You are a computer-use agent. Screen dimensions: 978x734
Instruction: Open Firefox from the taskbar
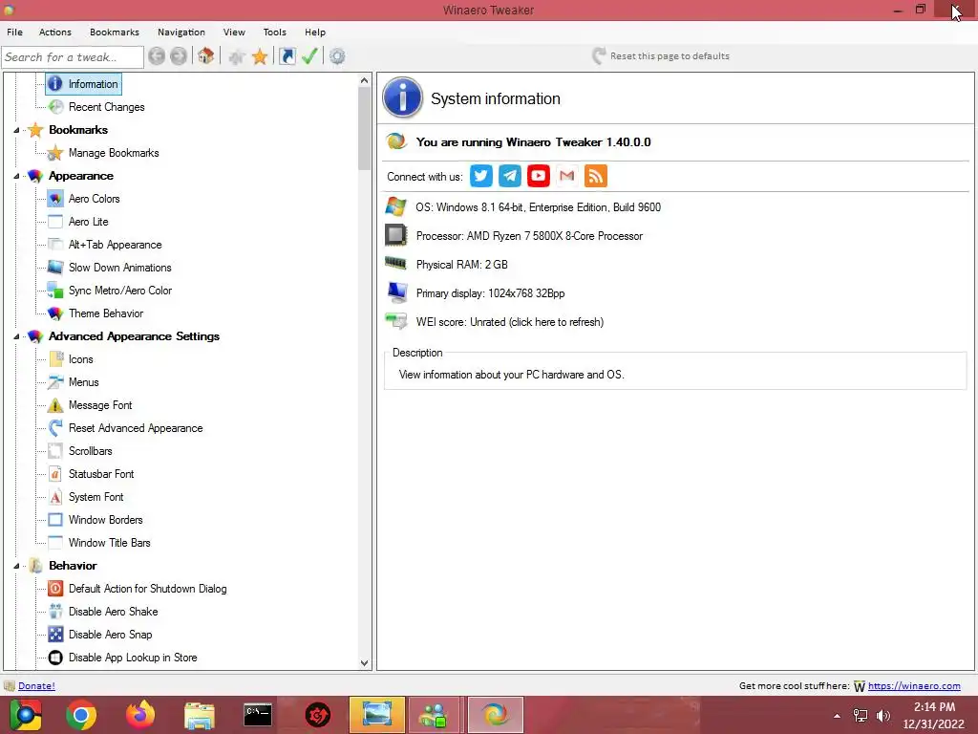click(140, 715)
